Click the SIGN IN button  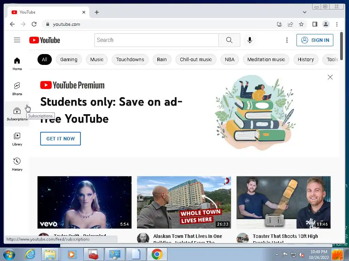pos(315,40)
